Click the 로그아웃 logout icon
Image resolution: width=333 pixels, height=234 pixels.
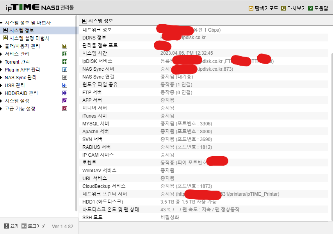pyautogui.click(x=24, y=226)
